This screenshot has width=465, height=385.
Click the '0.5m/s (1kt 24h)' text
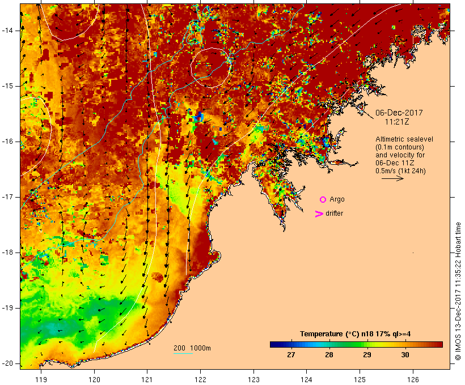tap(400, 171)
